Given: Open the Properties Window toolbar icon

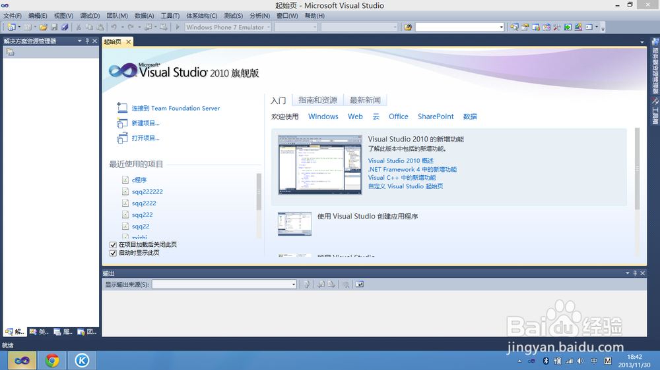Looking at the screenshot, I should coord(525,27).
